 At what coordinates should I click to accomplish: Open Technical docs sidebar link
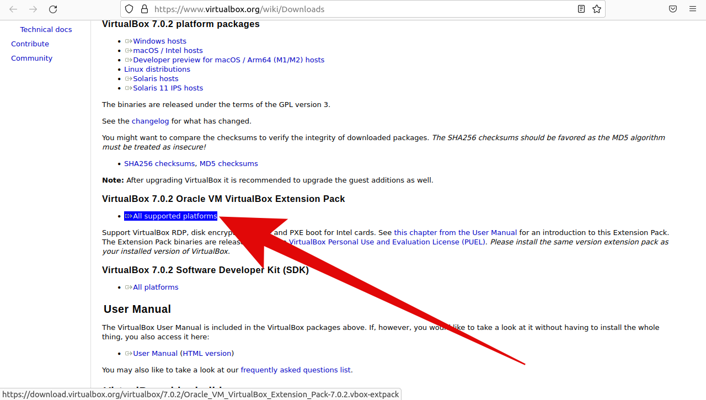[x=46, y=29]
